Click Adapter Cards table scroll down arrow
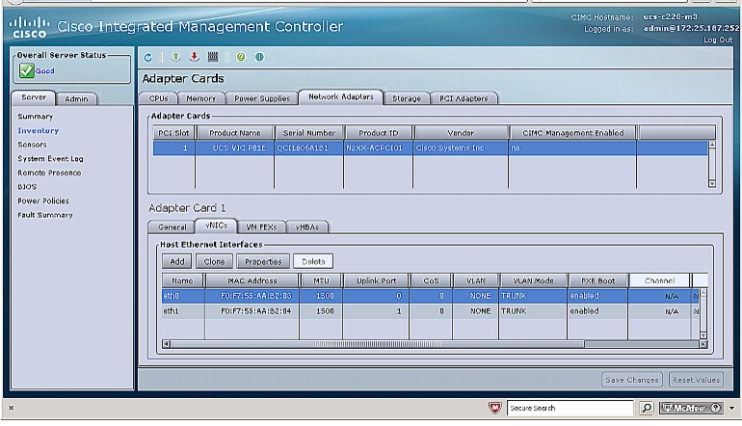This screenshot has width=742, height=426. [x=712, y=184]
